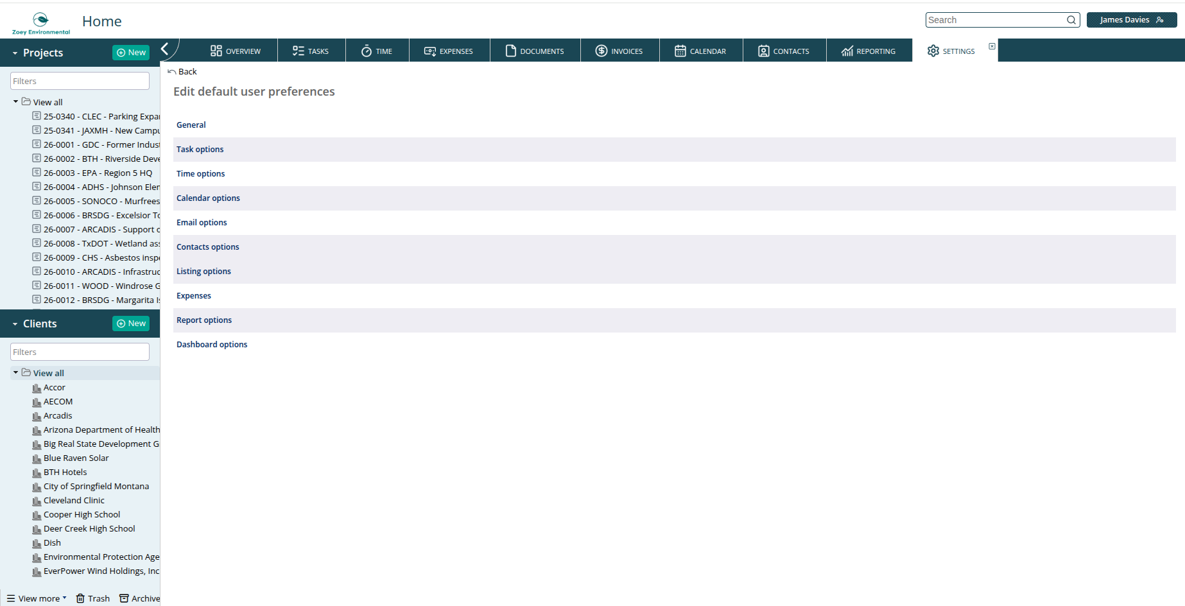Collapse the Projects panel header arrow
The height and width of the screenshot is (606, 1185).
pyautogui.click(x=15, y=53)
